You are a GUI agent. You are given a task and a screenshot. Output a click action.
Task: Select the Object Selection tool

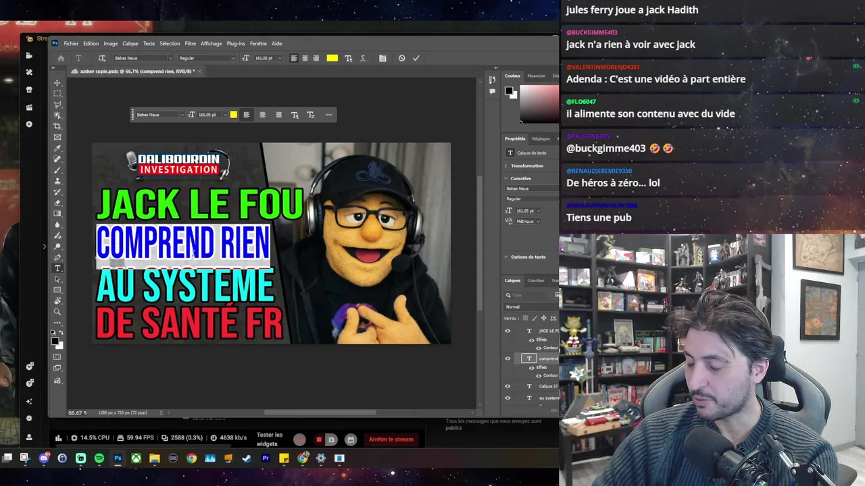57,115
